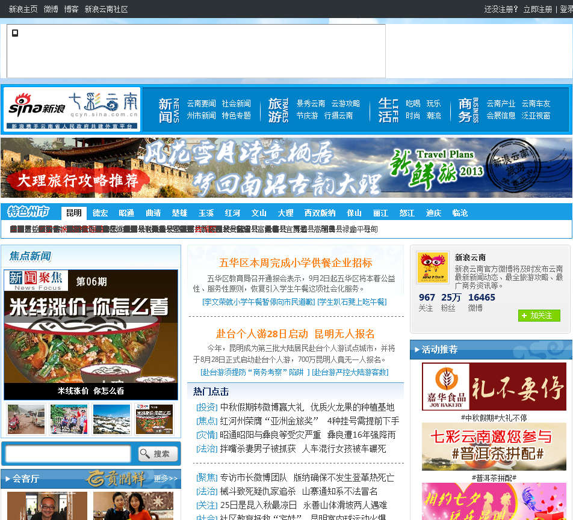
Task: Click the 普洱茶拼配 promo image
Action: [x=494, y=447]
